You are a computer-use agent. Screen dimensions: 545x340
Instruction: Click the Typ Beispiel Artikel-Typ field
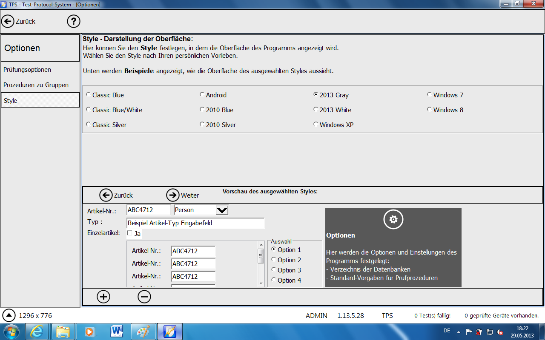[195, 223]
